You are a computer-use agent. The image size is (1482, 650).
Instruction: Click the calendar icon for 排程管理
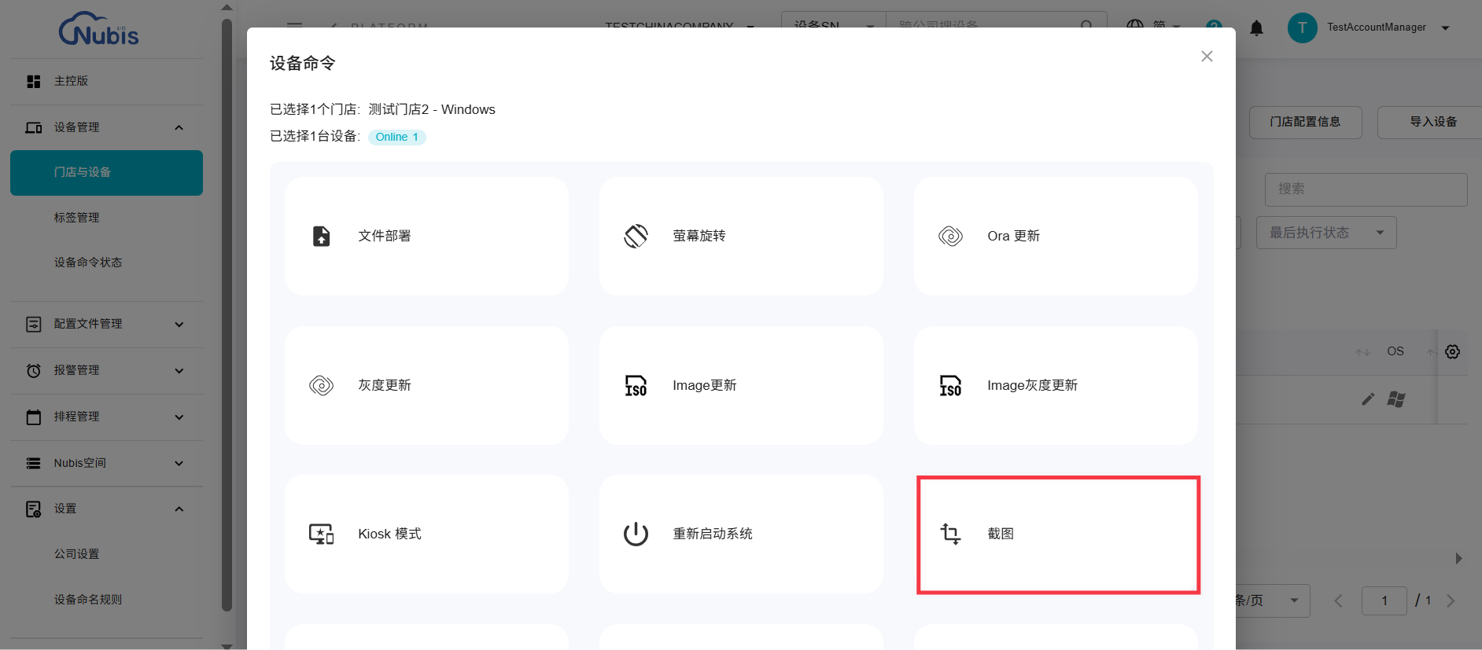pos(33,417)
